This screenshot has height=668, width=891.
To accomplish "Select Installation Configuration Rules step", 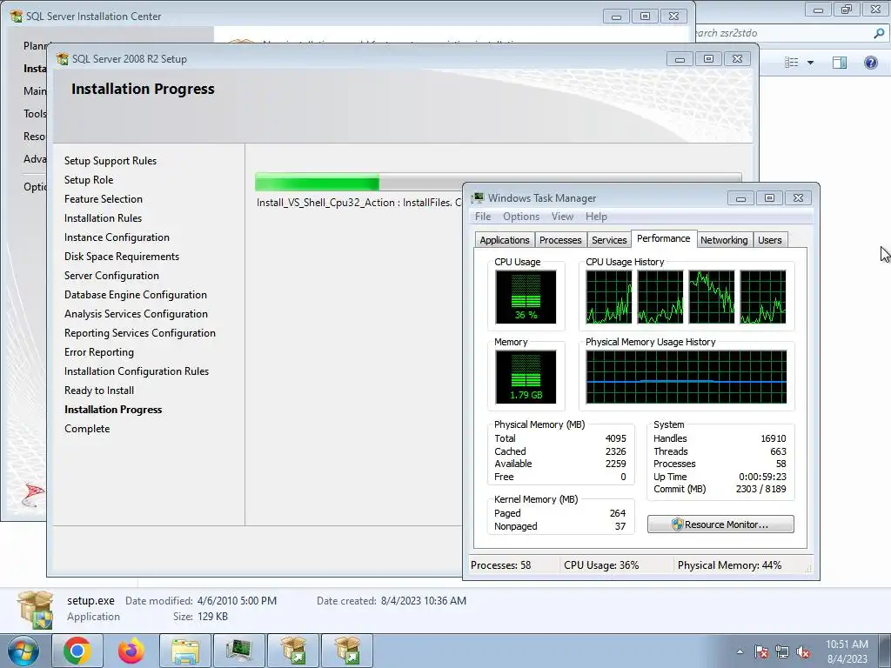I will tap(137, 371).
